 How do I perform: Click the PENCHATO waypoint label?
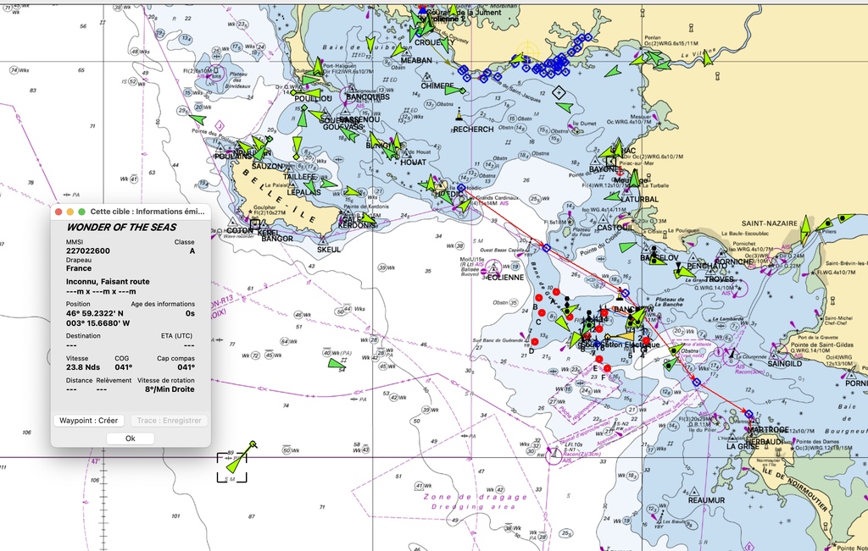click(x=707, y=266)
